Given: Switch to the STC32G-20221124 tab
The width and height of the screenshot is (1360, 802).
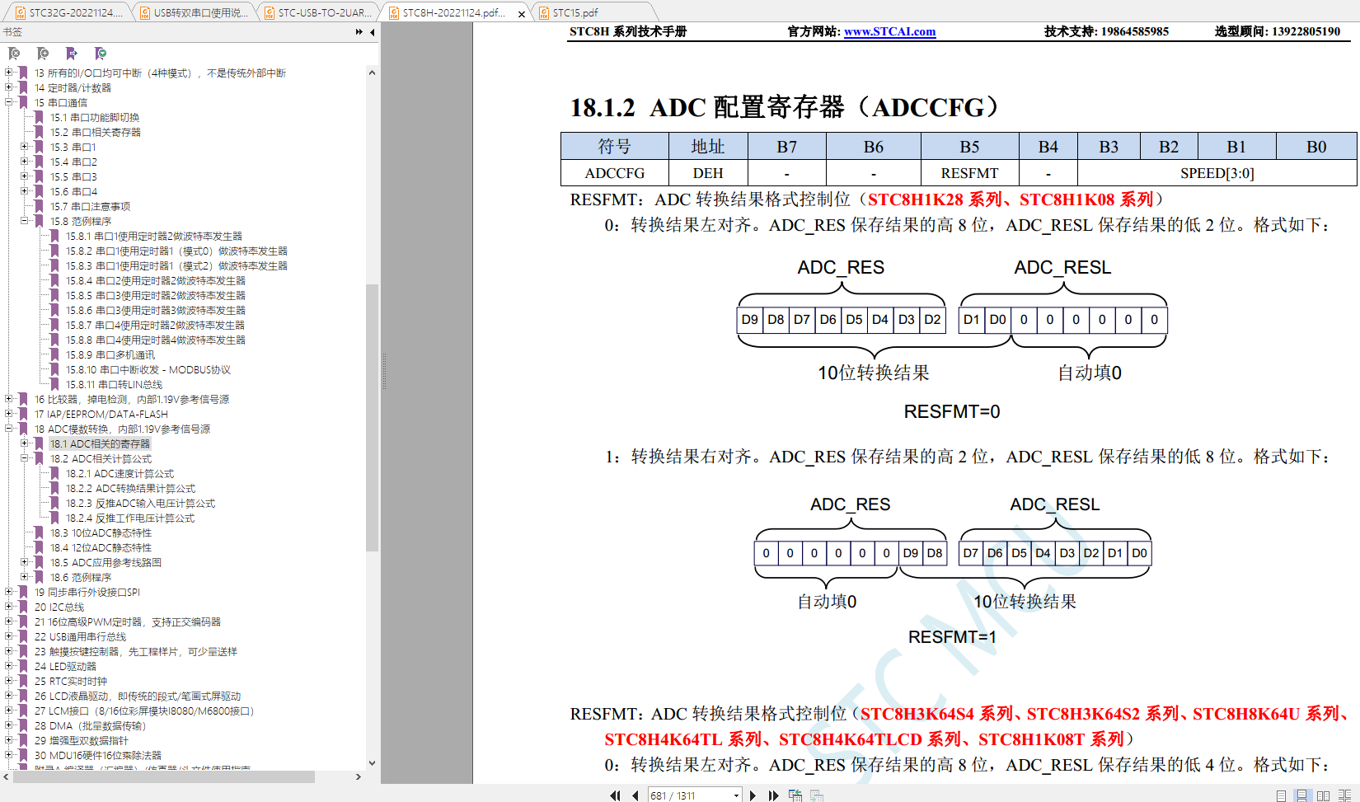Looking at the screenshot, I should 69,12.
